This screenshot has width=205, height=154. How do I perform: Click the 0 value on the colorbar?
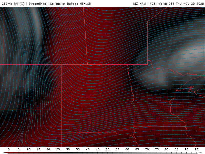coord(9,149)
